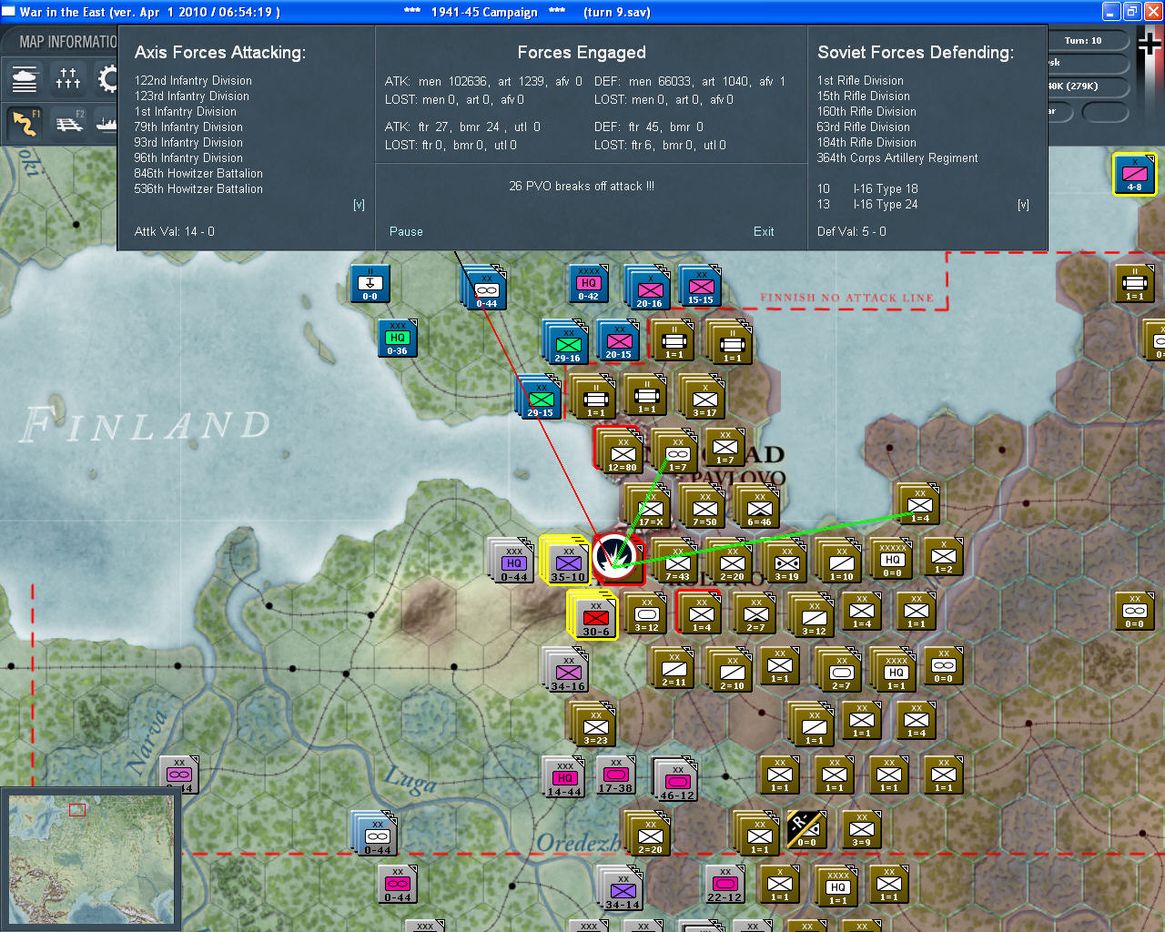Open the gear settings icon in the toolbar
1165x932 pixels.
pyautogui.click(x=107, y=79)
